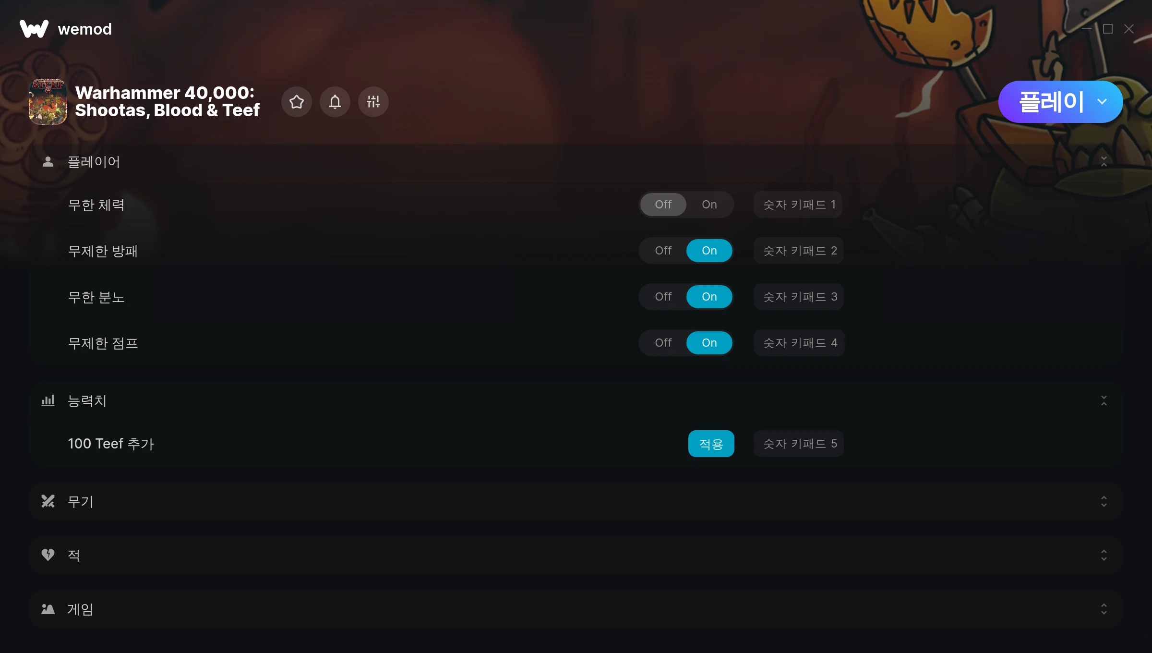Click the Warhammer game cover thumbnail
The image size is (1152, 653).
(48, 102)
